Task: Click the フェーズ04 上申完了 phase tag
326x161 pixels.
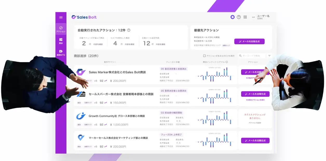Action: tap(172, 135)
